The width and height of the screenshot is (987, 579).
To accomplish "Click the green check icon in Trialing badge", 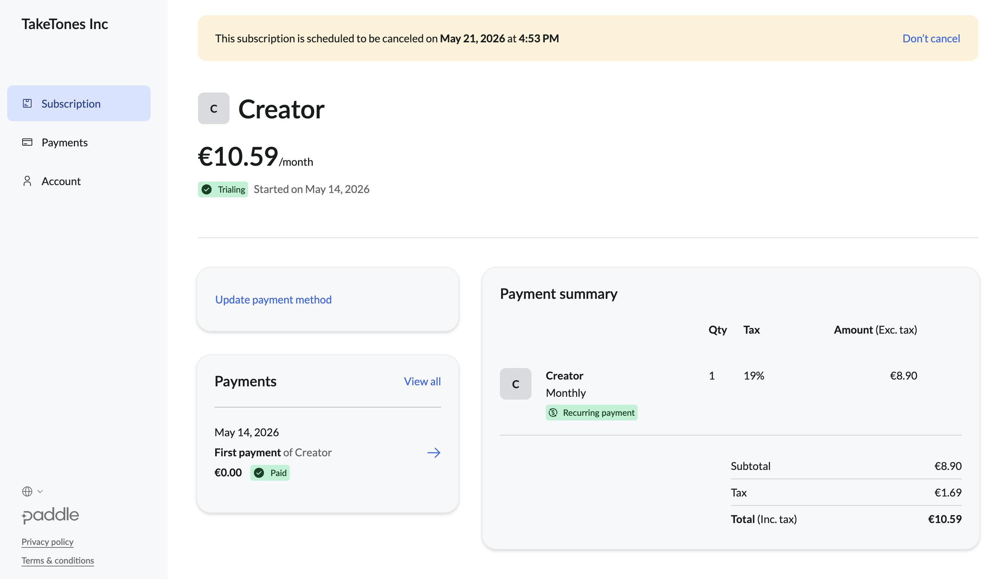I will (207, 190).
